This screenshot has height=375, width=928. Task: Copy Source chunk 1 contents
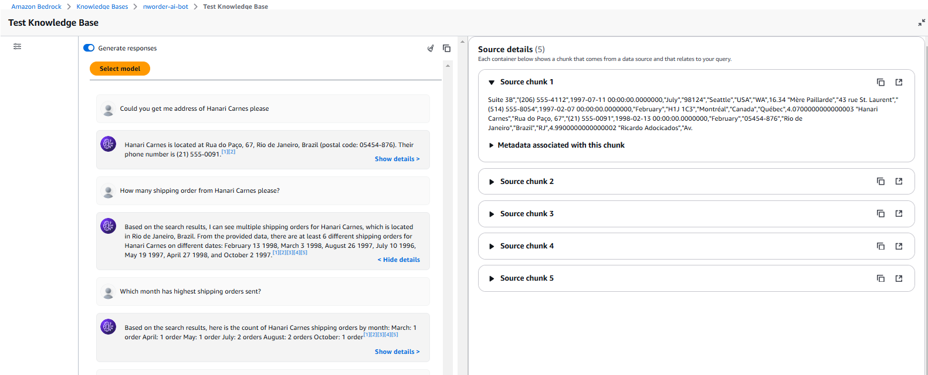[880, 82]
